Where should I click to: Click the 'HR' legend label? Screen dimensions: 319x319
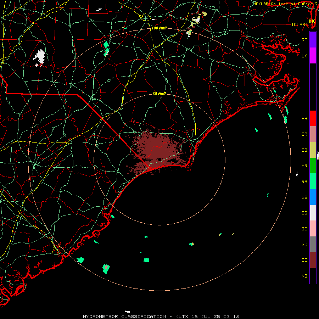coord(304,166)
